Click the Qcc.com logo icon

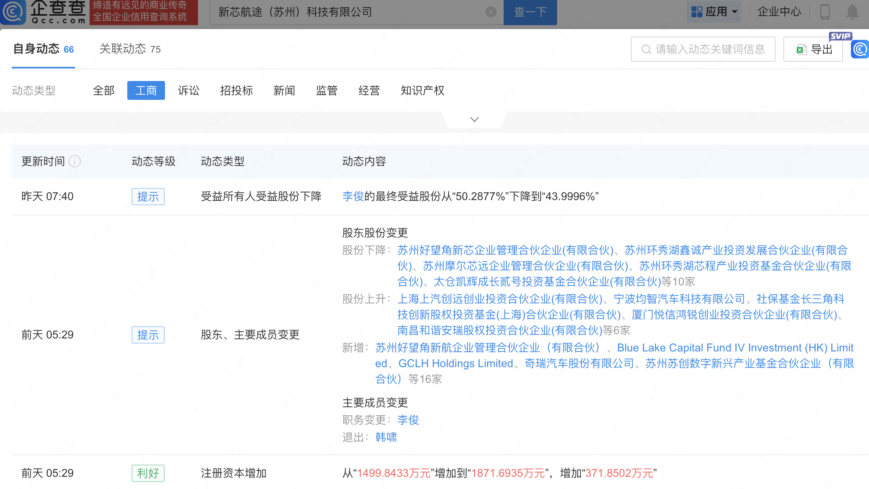click(x=13, y=12)
